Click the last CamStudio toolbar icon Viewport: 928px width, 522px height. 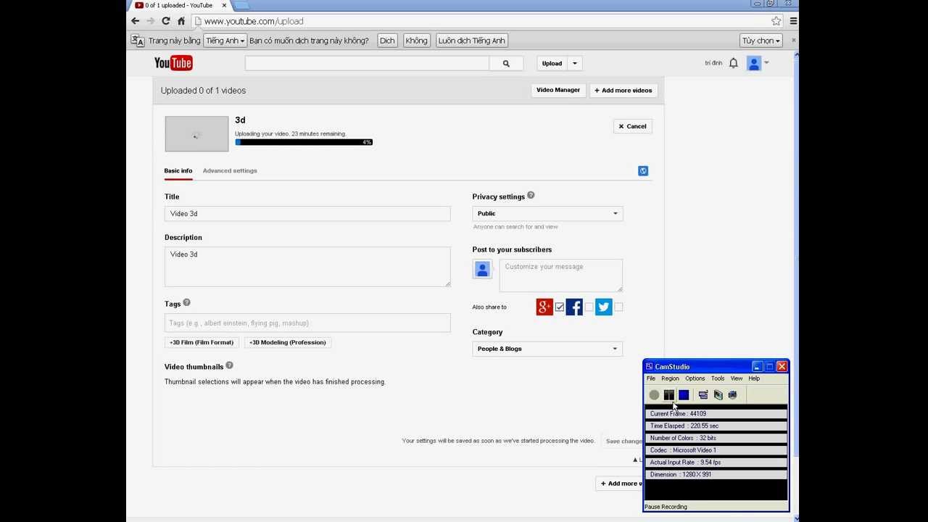point(732,395)
